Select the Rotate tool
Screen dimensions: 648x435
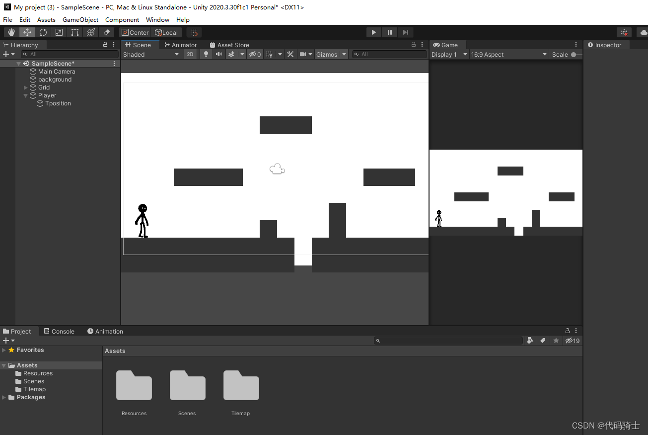tap(43, 32)
